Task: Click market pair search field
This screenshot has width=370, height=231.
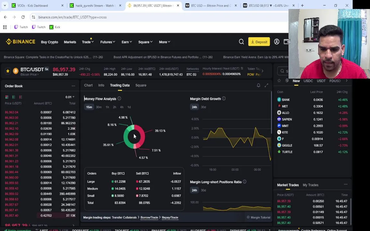Action: pyautogui.click(x=283, y=71)
